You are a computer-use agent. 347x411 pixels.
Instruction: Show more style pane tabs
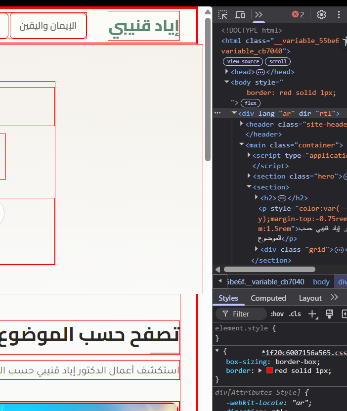pyautogui.click(x=334, y=297)
